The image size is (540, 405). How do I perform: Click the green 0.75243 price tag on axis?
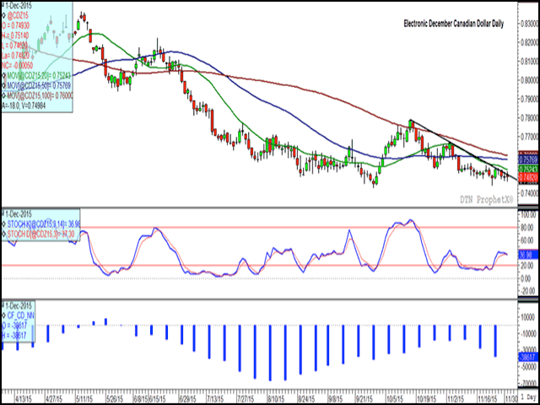526,168
